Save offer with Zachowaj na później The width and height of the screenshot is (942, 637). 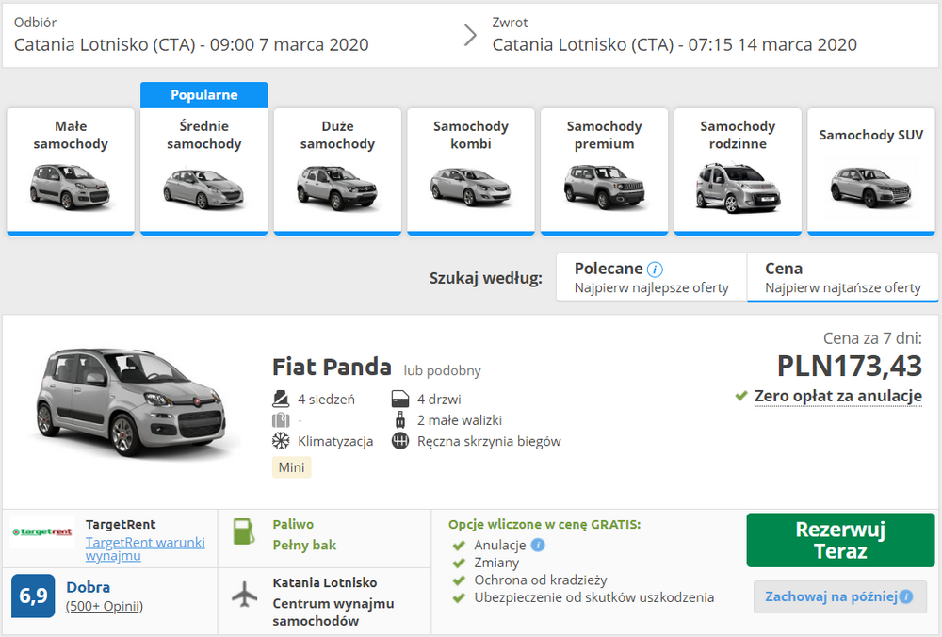[x=840, y=596]
